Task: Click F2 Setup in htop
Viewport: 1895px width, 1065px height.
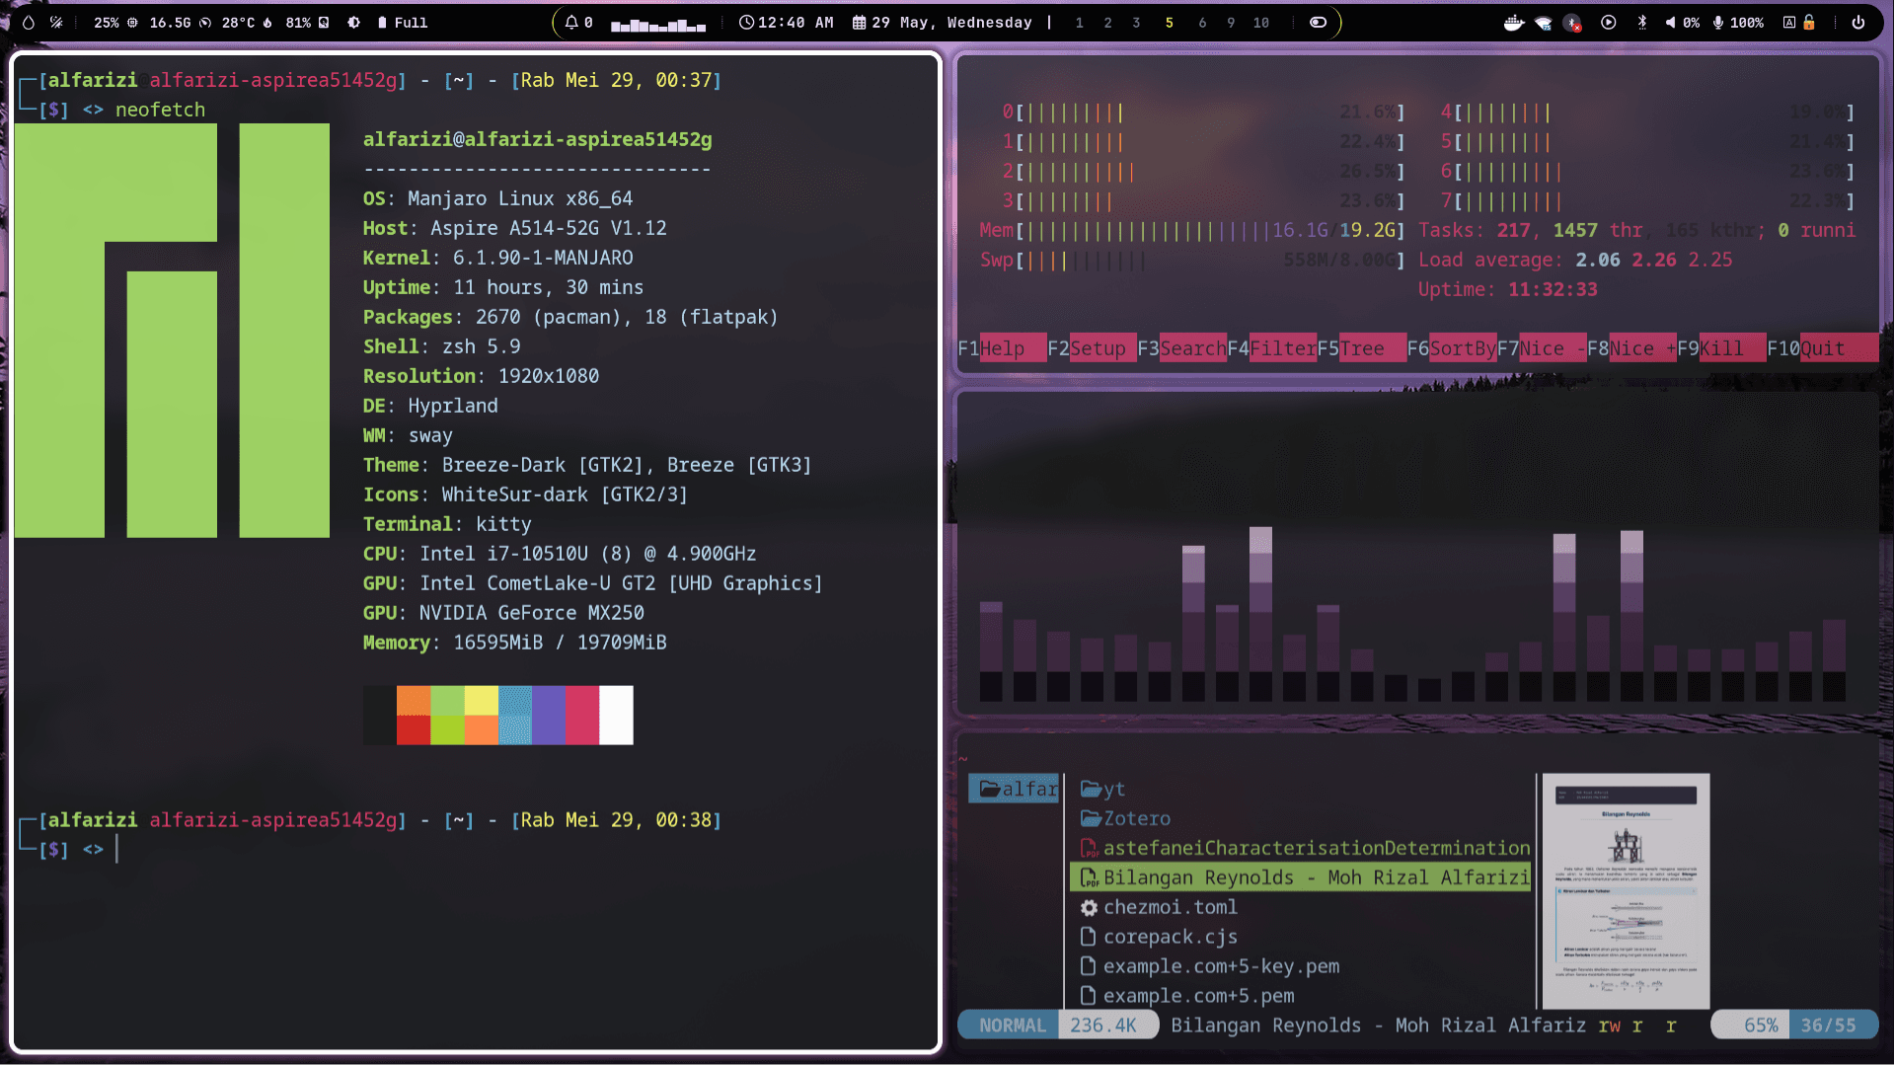Action: (1092, 347)
